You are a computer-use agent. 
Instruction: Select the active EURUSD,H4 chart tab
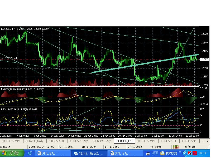click(124, 141)
